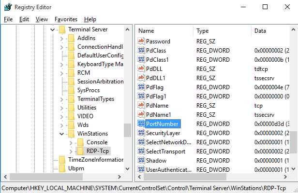Expand the VIDEO key

(61, 117)
